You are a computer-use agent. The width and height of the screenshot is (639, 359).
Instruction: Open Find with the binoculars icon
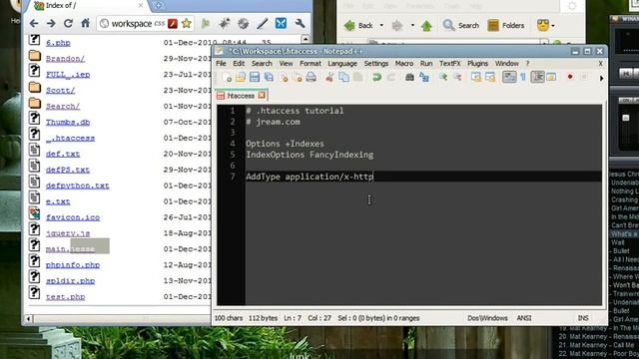point(409,77)
